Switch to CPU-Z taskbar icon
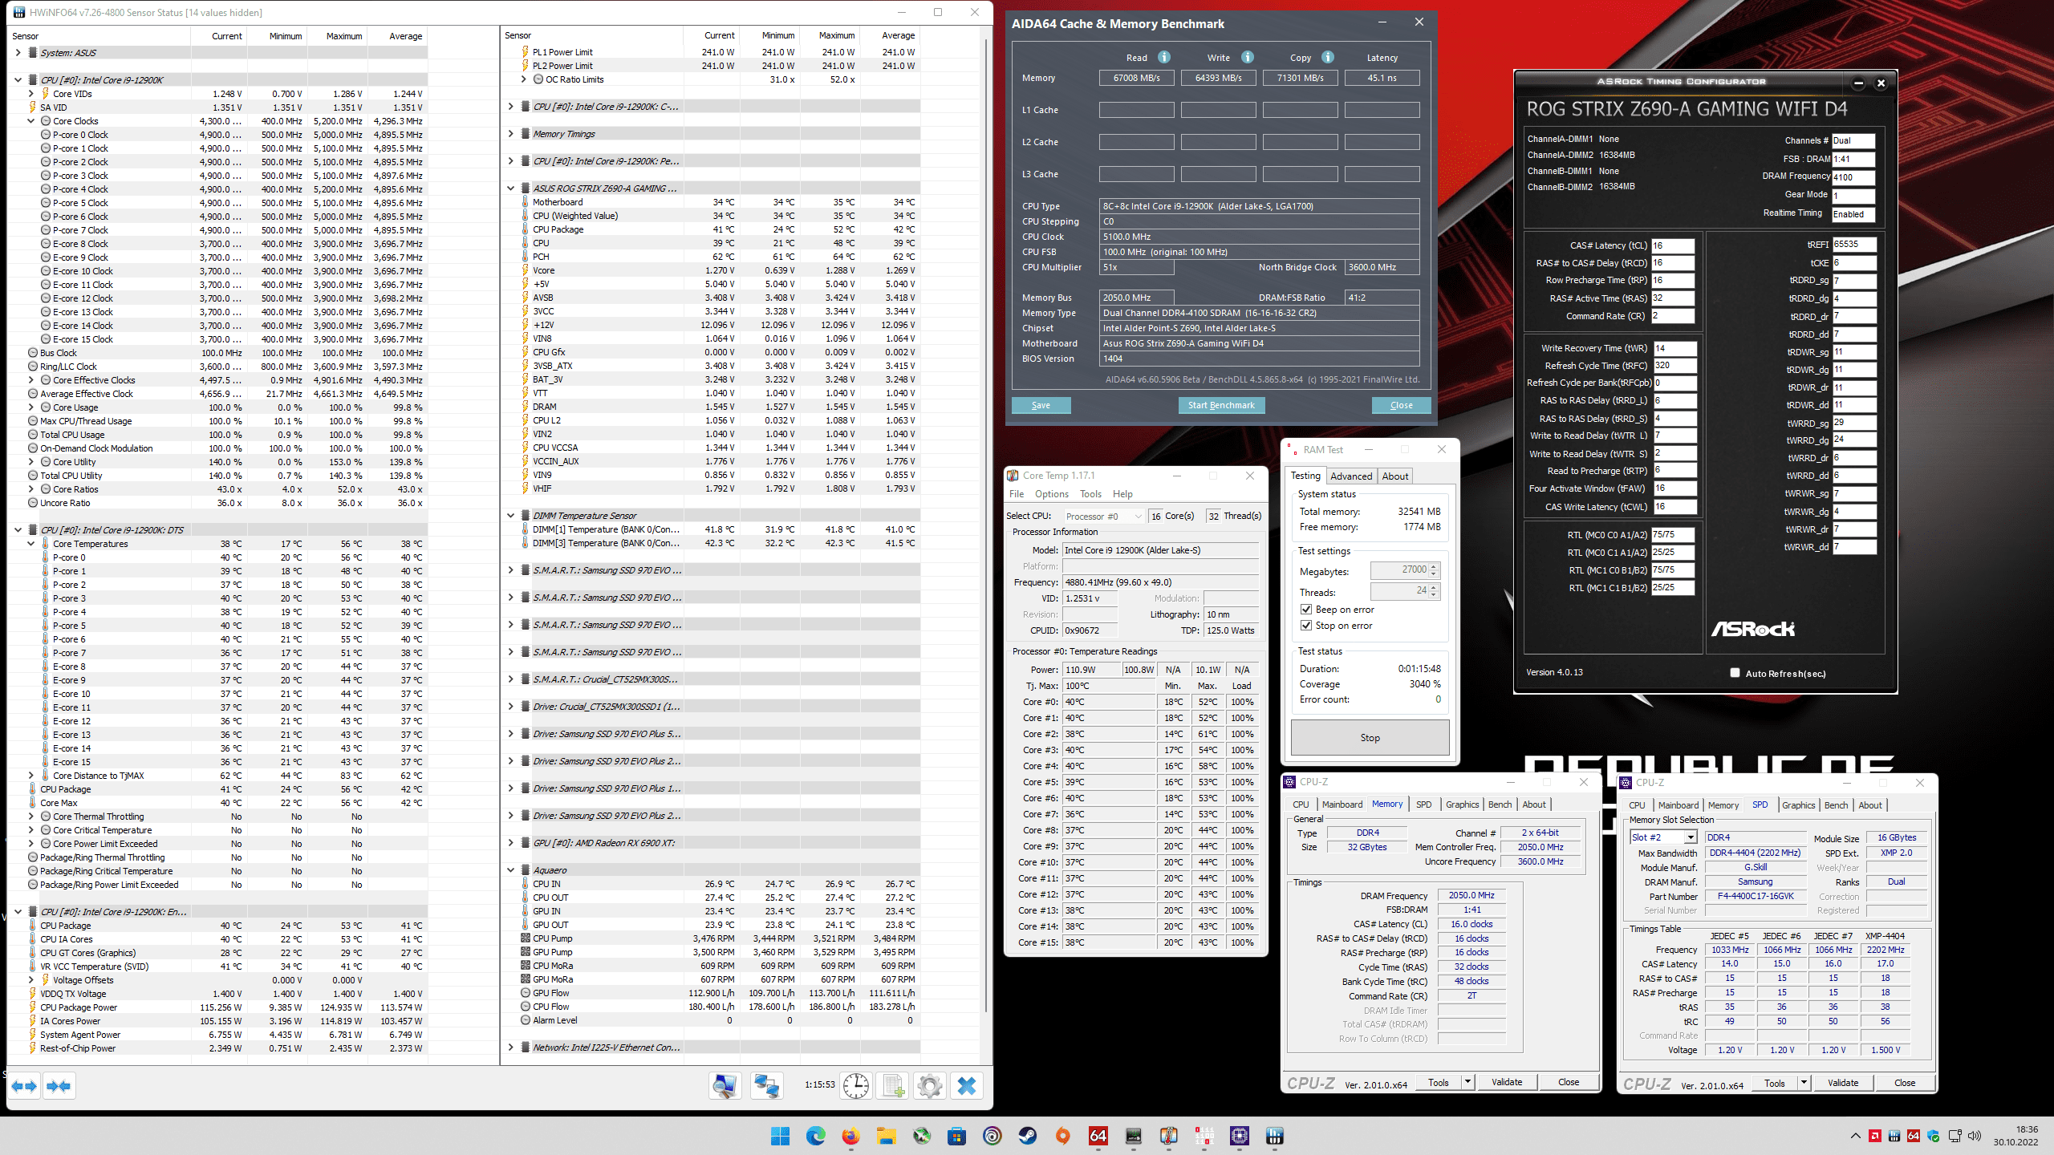The height and width of the screenshot is (1155, 2054). 1239,1136
